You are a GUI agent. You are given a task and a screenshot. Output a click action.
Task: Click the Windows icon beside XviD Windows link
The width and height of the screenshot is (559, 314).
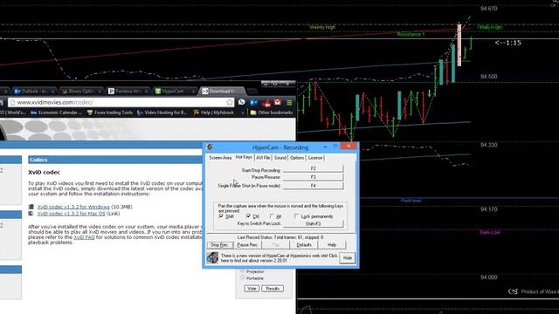pos(31,207)
